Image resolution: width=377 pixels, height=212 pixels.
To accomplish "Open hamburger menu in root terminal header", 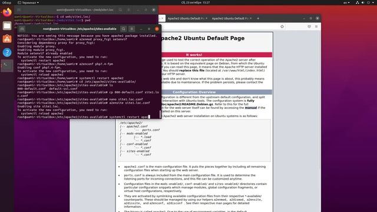I will click(x=132, y=29).
